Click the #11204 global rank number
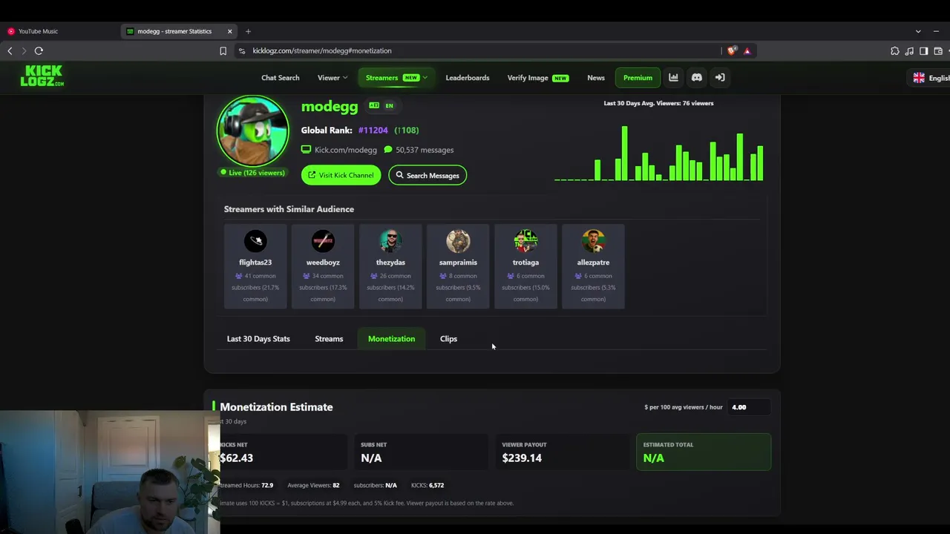The height and width of the screenshot is (534, 950). 373,131
